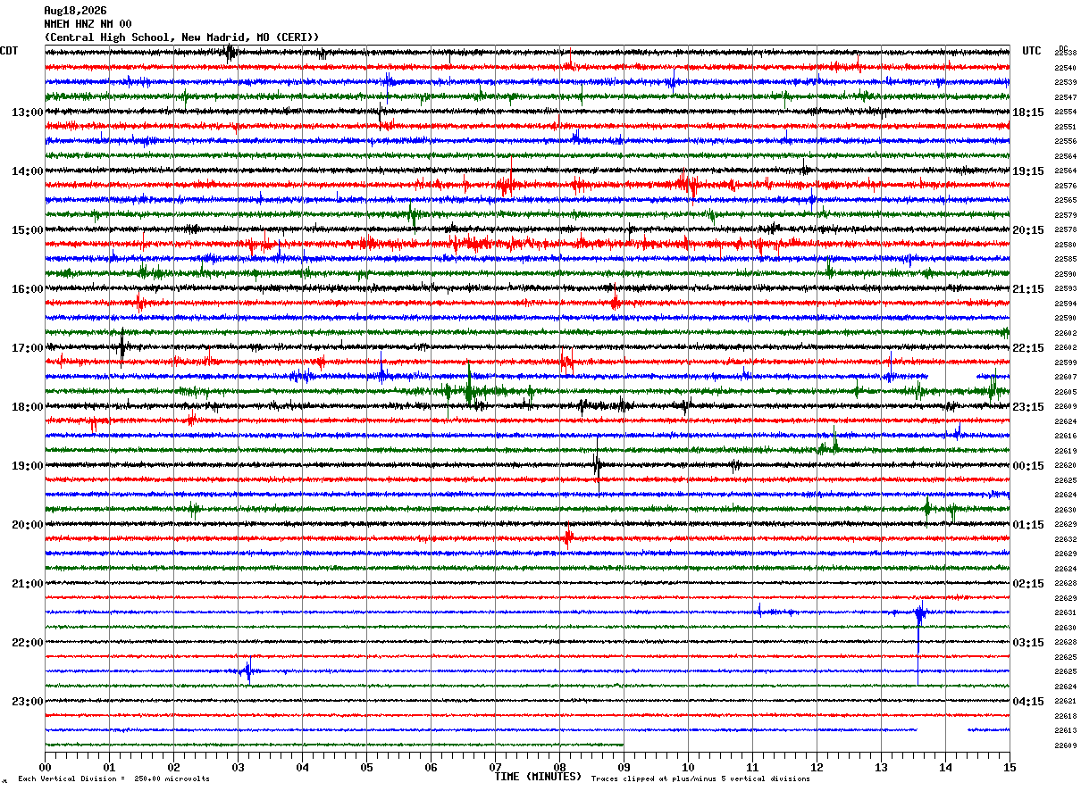Click the DC column header at top right

click(1063, 48)
